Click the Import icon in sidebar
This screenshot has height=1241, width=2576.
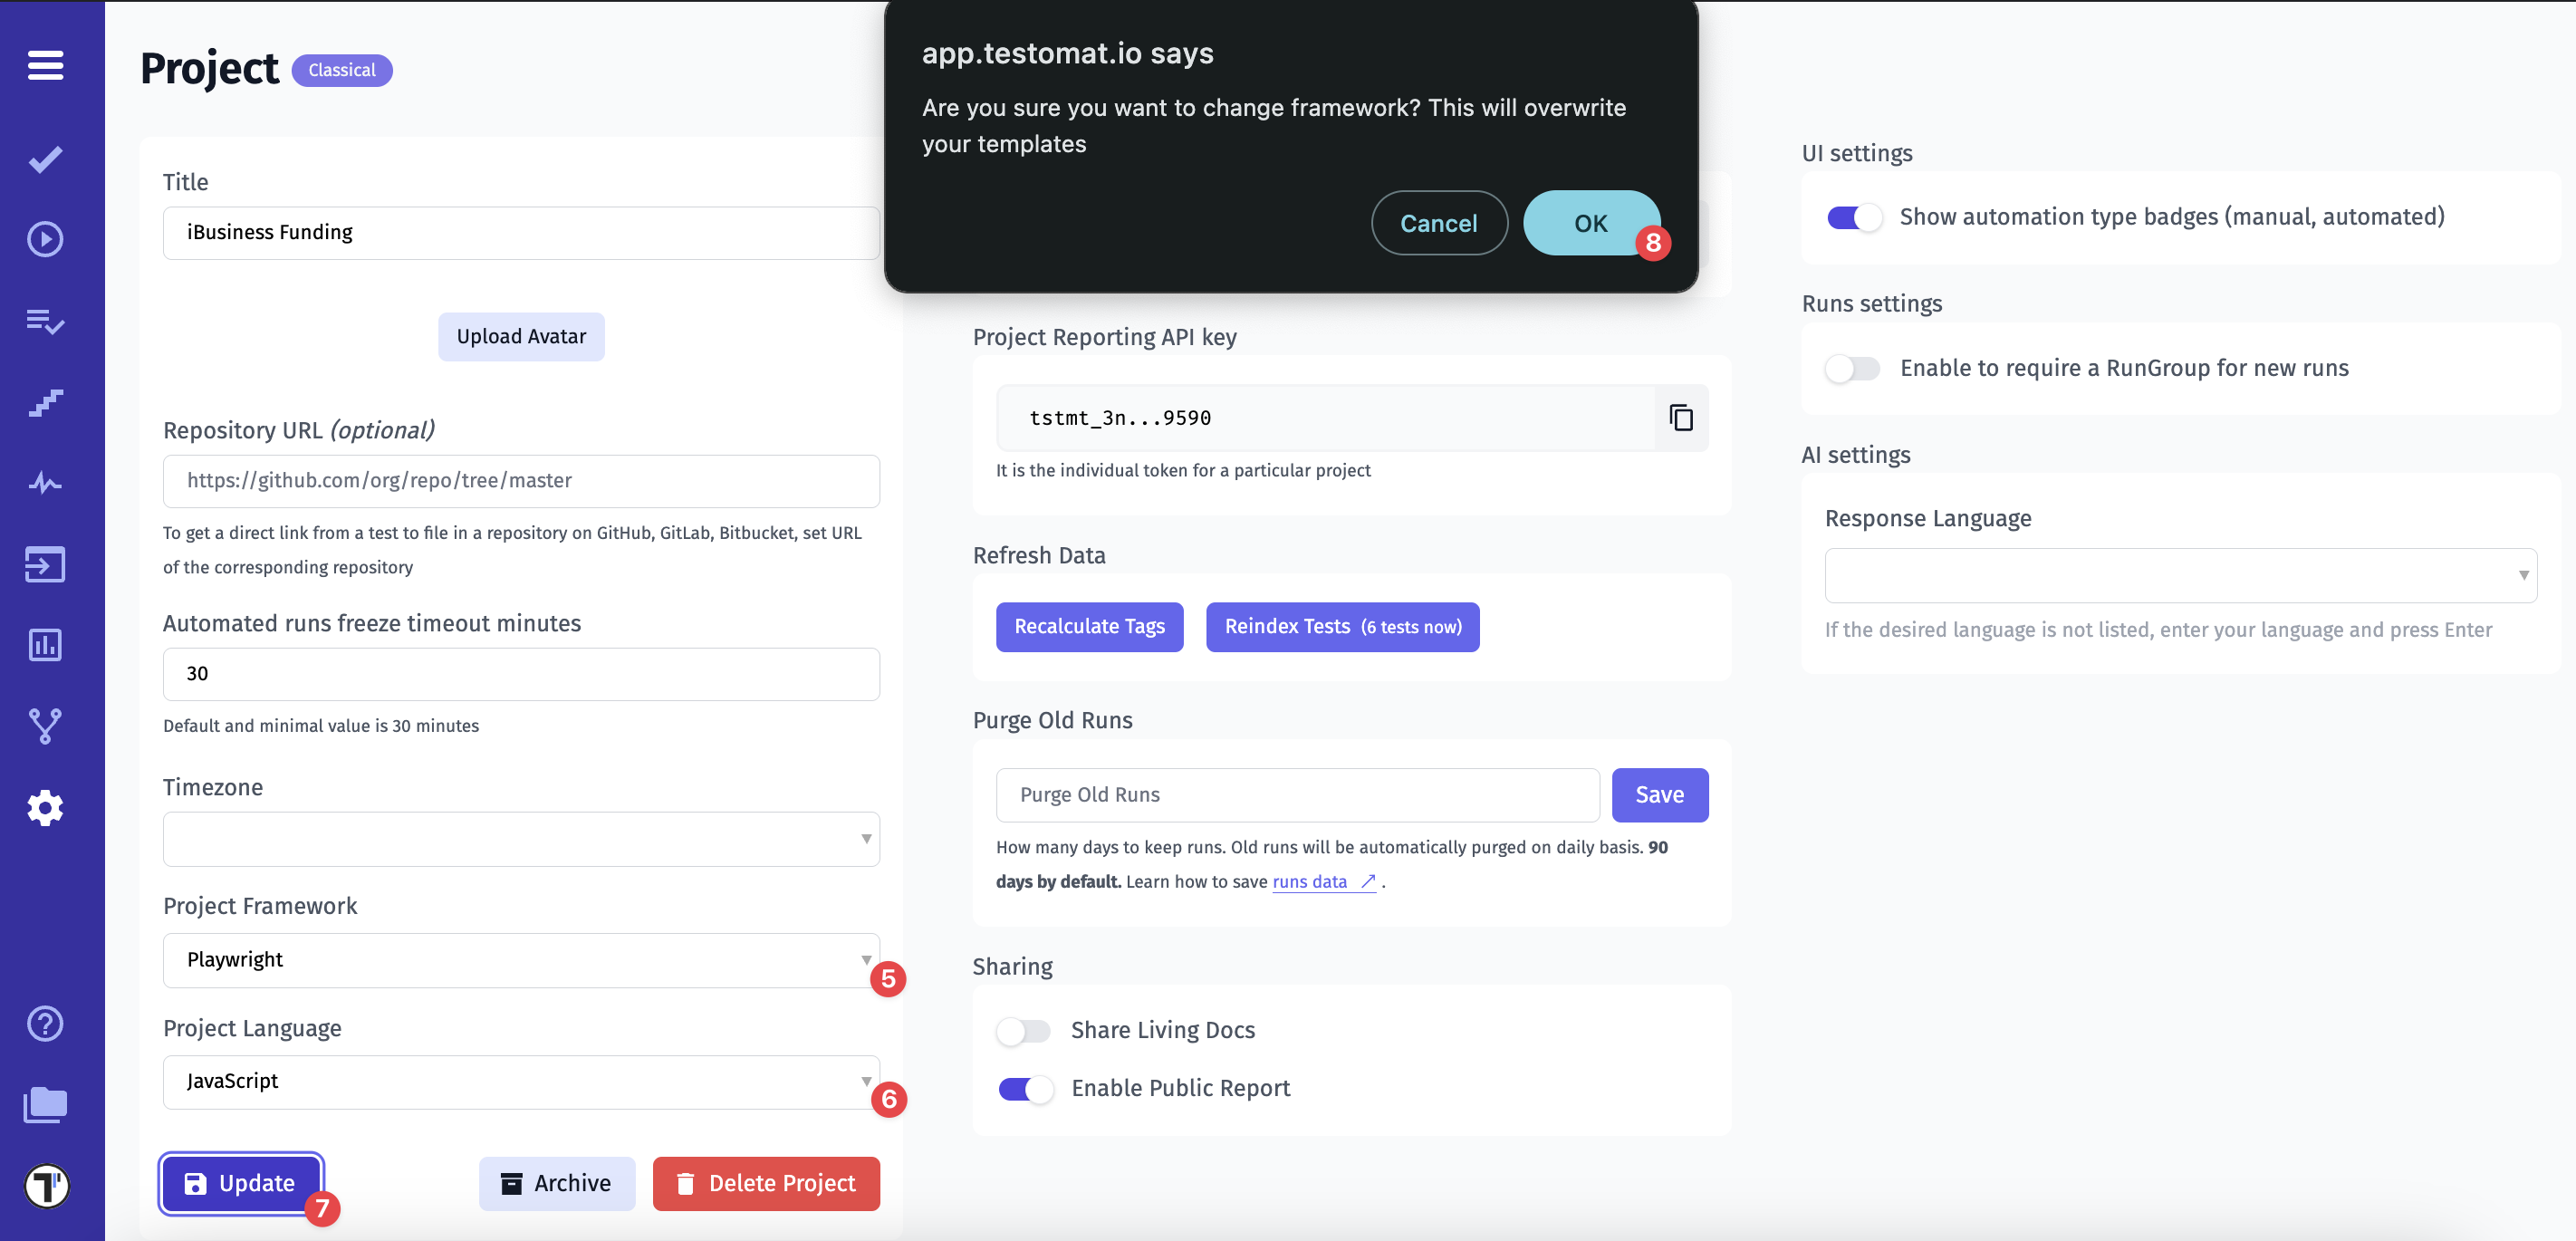44,564
